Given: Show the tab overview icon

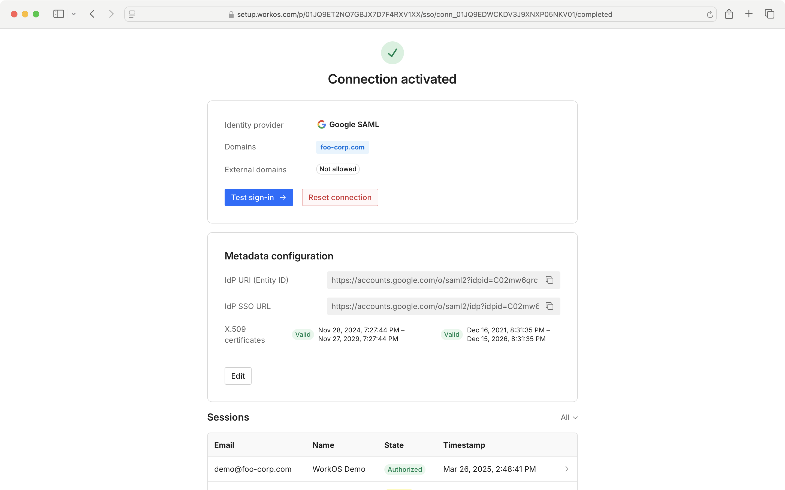Looking at the screenshot, I should click(x=769, y=14).
